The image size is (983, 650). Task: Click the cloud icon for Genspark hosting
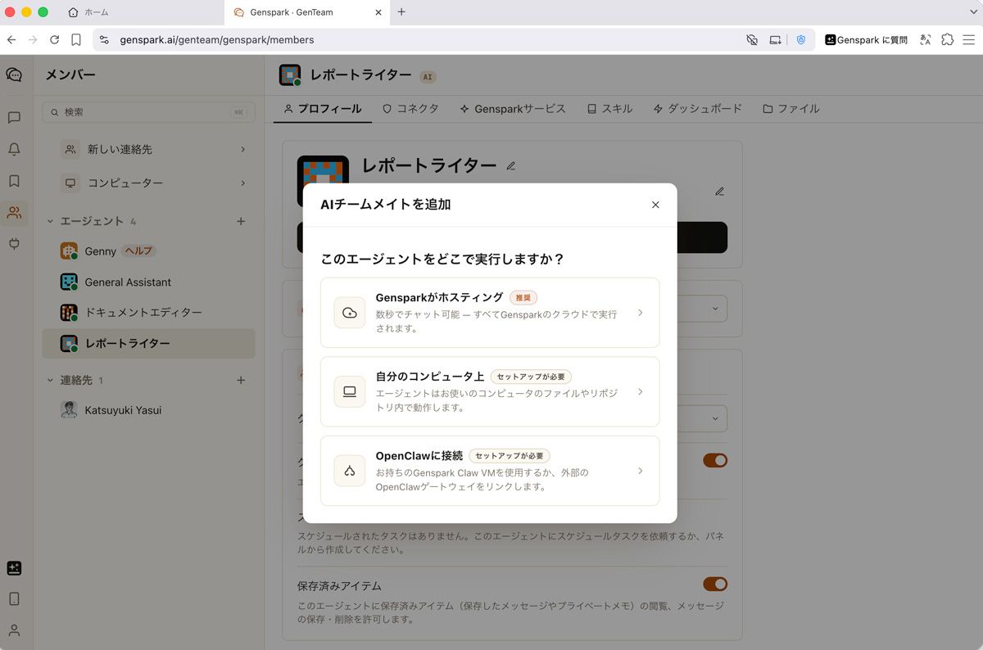tap(350, 313)
